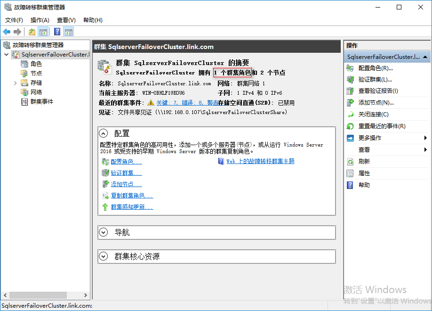Click the 帮助 icon in actions pane
The height and width of the screenshot is (311, 432).
click(x=350, y=185)
